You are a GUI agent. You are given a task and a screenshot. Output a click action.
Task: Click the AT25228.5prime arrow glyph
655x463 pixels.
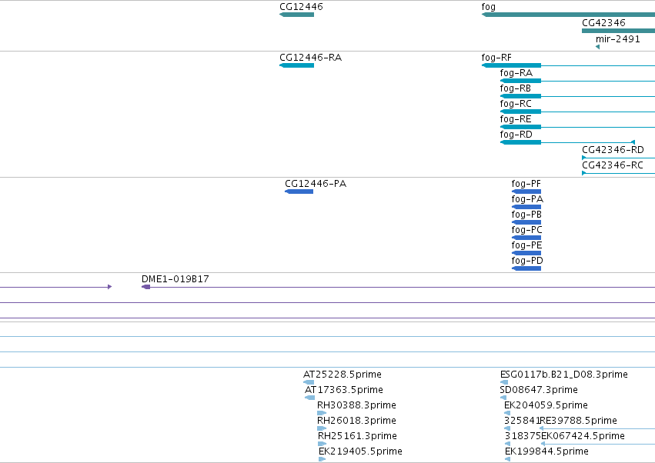tap(309, 382)
